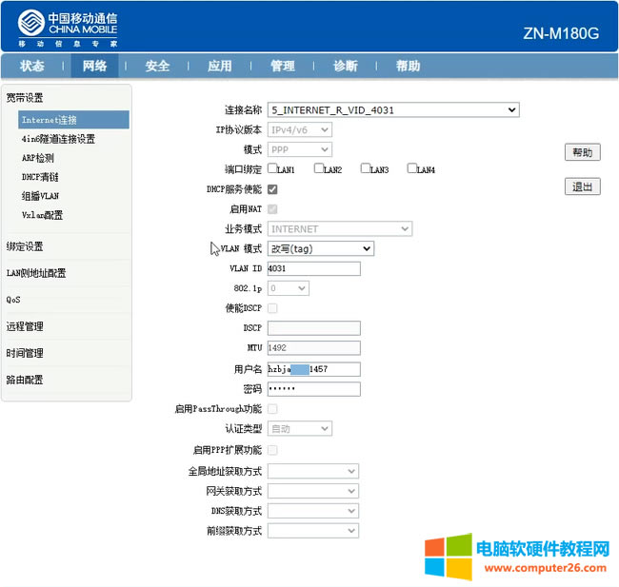619x587 pixels.
Task: Click the 帮助 button on right
Action: tap(582, 152)
